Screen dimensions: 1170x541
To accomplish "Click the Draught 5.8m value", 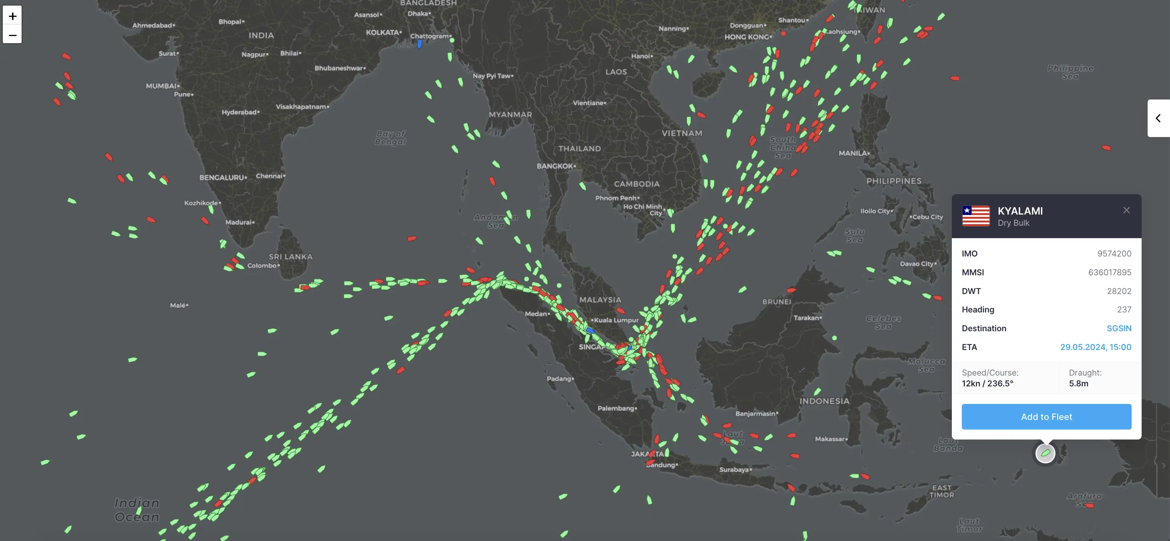I will coord(1078,384).
